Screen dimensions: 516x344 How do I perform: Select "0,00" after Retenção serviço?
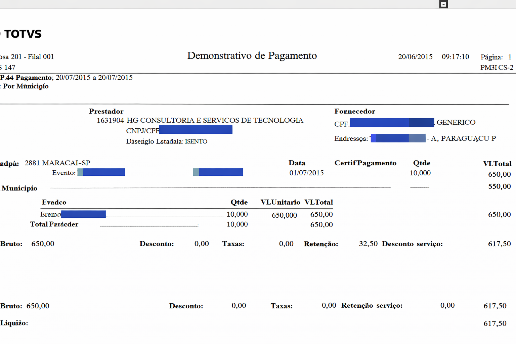pos(447,305)
